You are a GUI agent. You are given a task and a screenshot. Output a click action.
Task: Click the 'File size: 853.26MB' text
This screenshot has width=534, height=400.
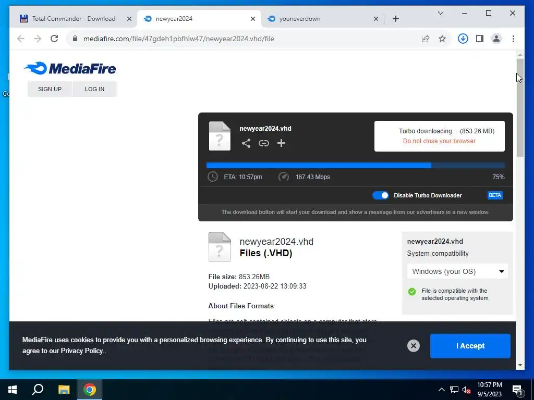pos(239,277)
